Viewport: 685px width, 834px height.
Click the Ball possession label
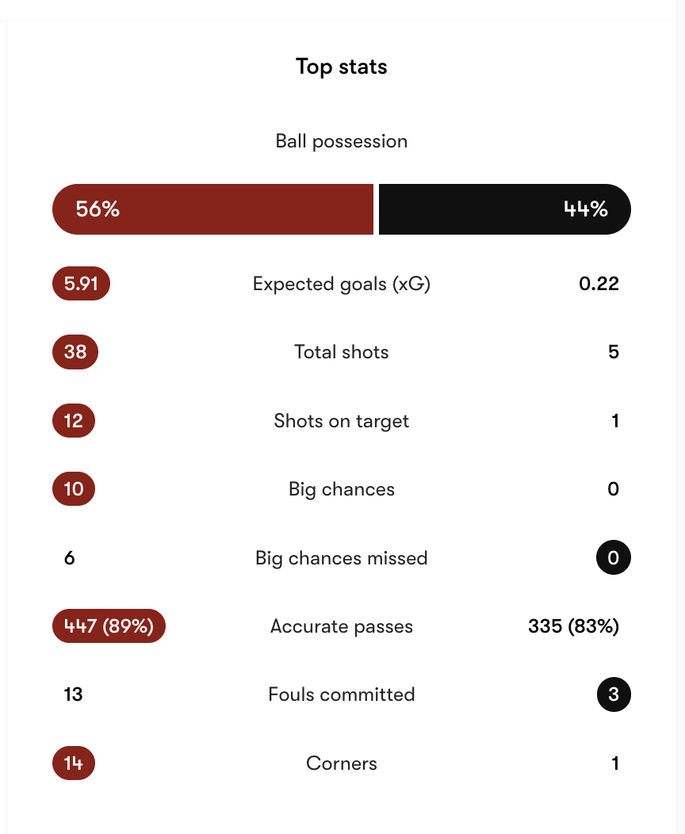342,142
